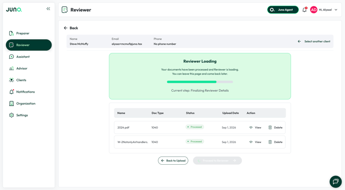Click the Name column header
The image size is (345, 190).
point(121,113)
